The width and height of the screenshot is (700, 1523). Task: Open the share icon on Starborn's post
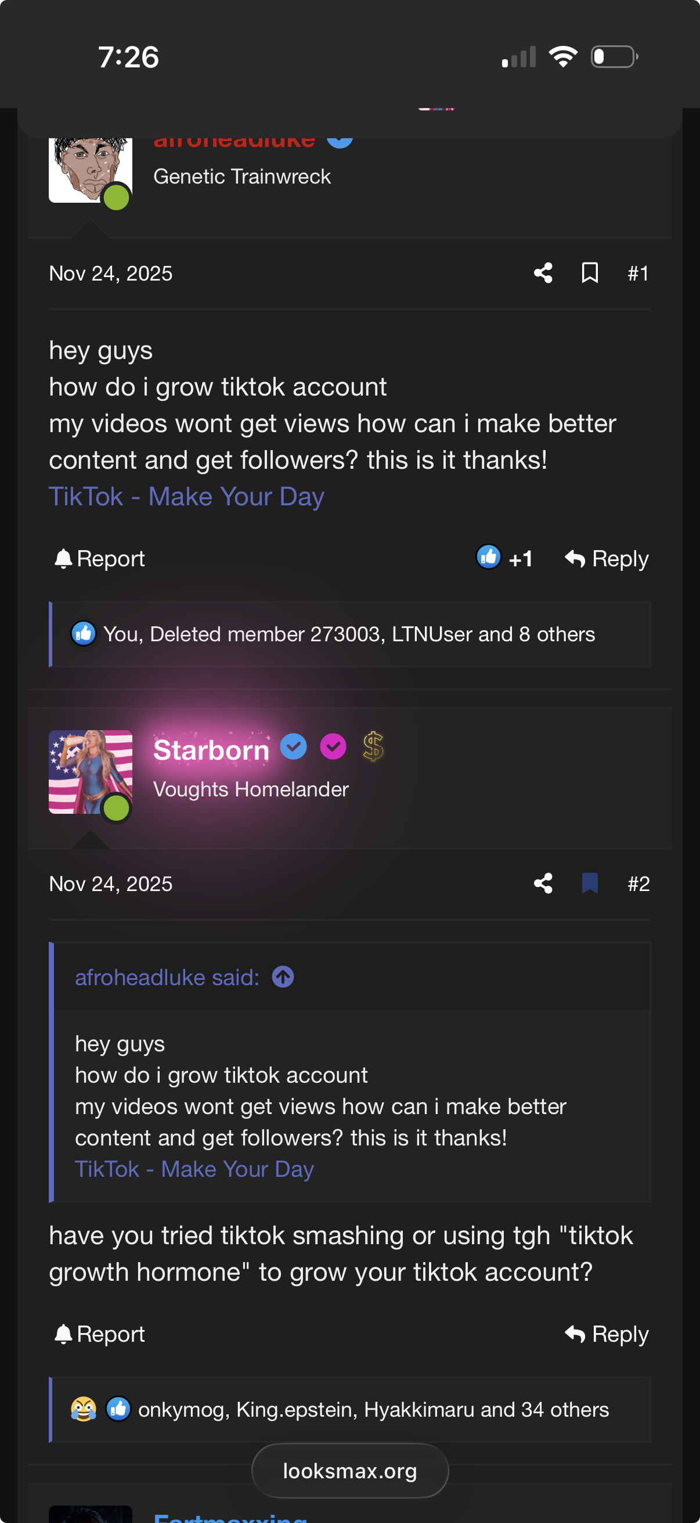(x=543, y=883)
